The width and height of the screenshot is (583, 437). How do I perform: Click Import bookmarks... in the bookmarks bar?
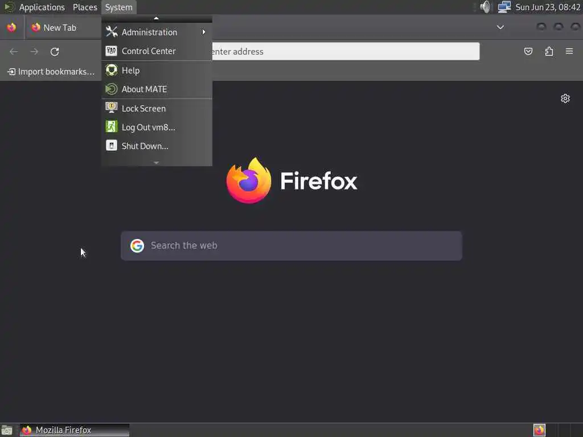coord(51,72)
